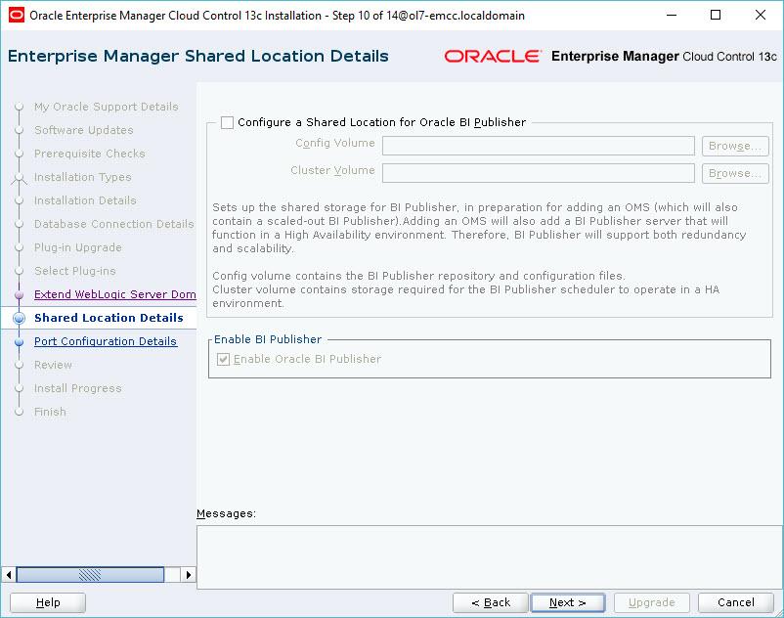Screen dimensions: 784x618
Task: Click Prerequisite Checks step label
Action: click(x=90, y=154)
